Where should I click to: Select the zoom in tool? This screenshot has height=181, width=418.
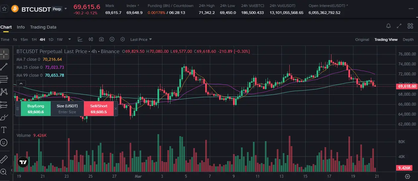point(4,172)
